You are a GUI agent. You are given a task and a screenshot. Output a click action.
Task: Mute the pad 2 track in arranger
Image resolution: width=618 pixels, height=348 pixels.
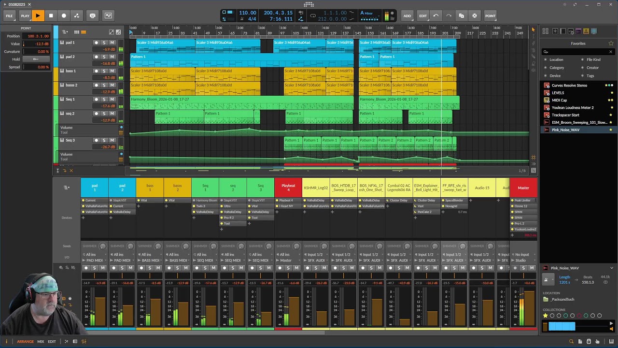[112, 57]
